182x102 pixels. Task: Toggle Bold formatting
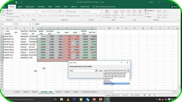[x=23, y=16]
